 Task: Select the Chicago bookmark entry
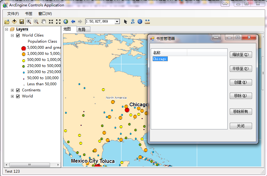pyautogui.click(x=160, y=59)
